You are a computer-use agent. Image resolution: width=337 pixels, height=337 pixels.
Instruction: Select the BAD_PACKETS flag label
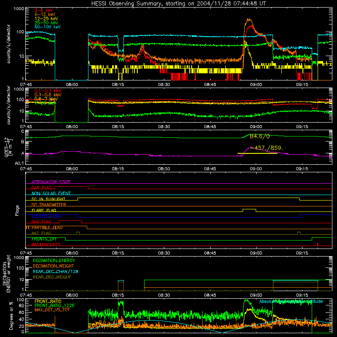pyautogui.click(x=46, y=244)
